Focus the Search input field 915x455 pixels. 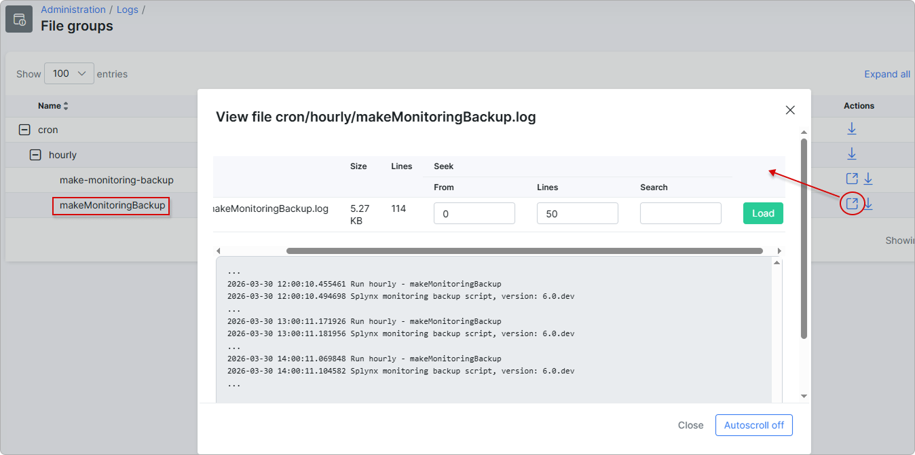coord(681,213)
